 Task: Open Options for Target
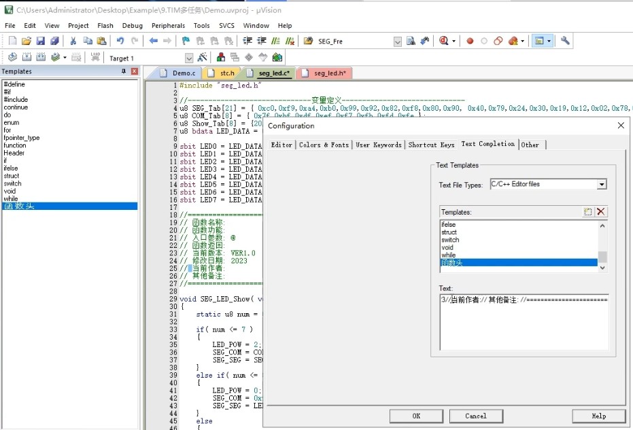(x=202, y=57)
